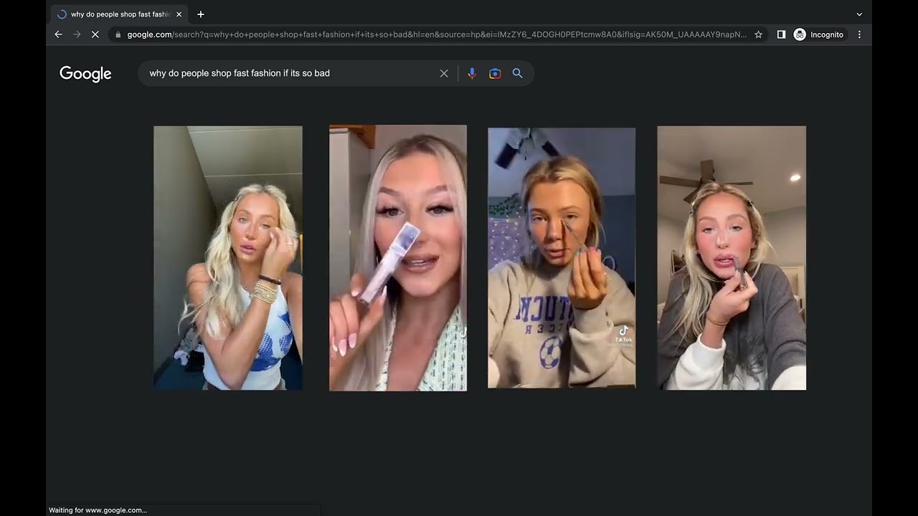View site info via the padlock icon
Viewport: 918px width, 516px height.
pyautogui.click(x=118, y=34)
